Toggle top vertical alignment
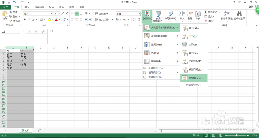The width and height of the screenshot is (259, 138). click(x=72, y=14)
